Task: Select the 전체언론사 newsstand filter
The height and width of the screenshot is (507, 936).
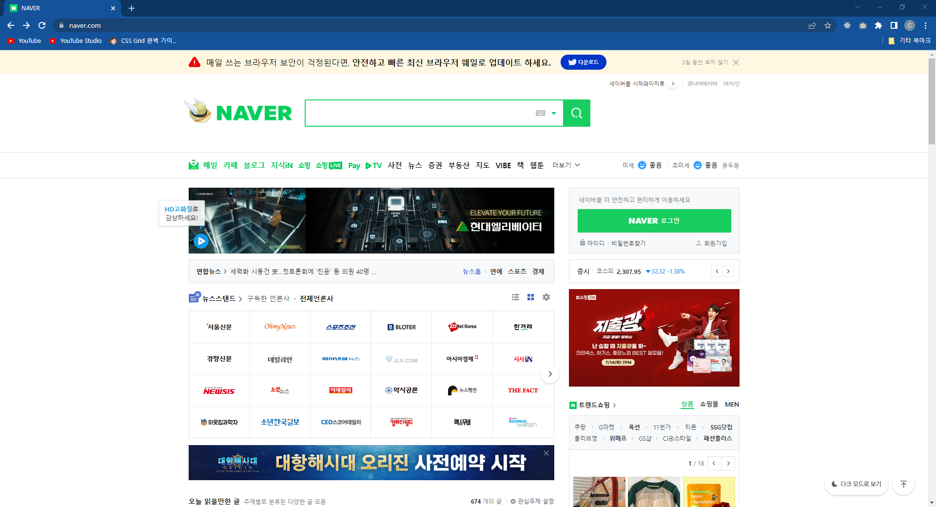Action: click(316, 298)
